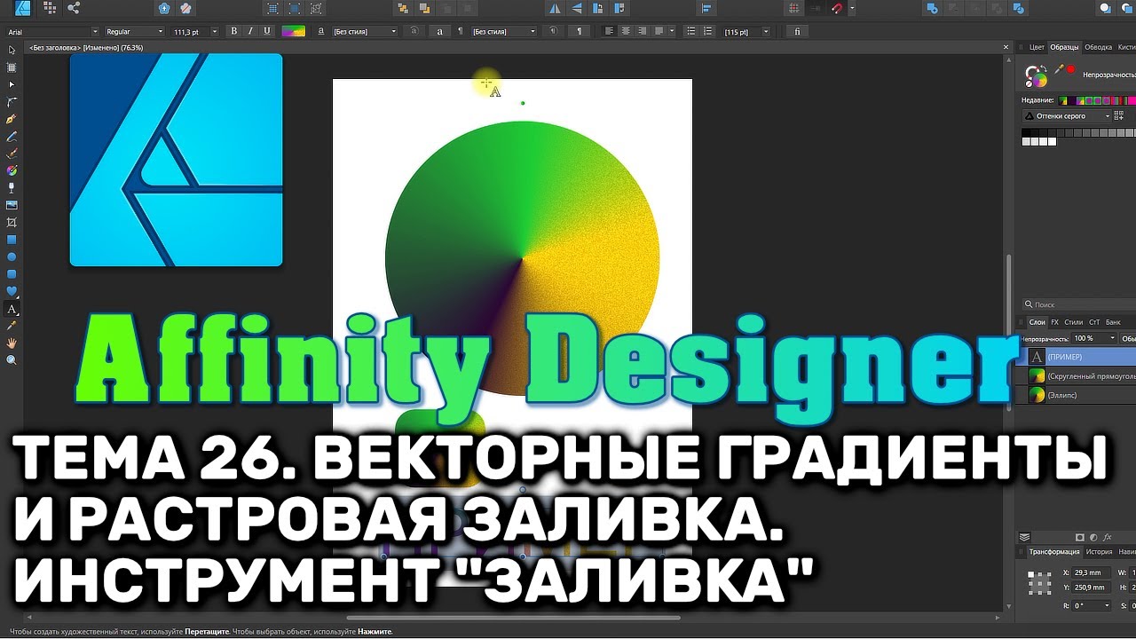Toggle snapping magnet icon
This screenshot has height=639, width=1136.
pyautogui.click(x=837, y=8)
